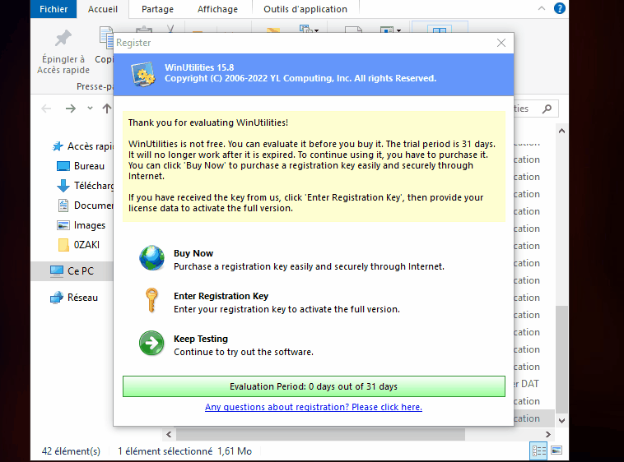Click the vertical scrollbar down arrow
Viewport: 624px width, 462px height.
[x=562, y=421]
